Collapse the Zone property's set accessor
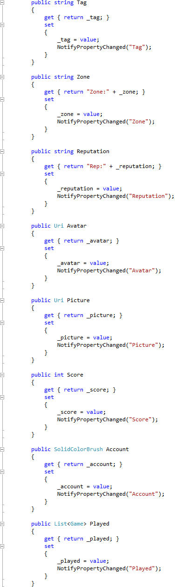Viewport: 175px width, 587px height. pyautogui.click(x=2, y=99)
